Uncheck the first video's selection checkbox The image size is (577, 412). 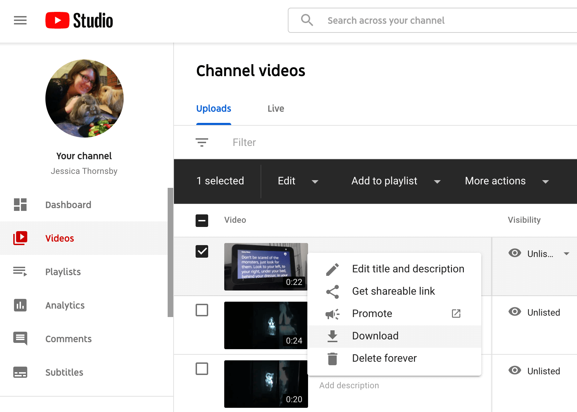[x=202, y=251]
